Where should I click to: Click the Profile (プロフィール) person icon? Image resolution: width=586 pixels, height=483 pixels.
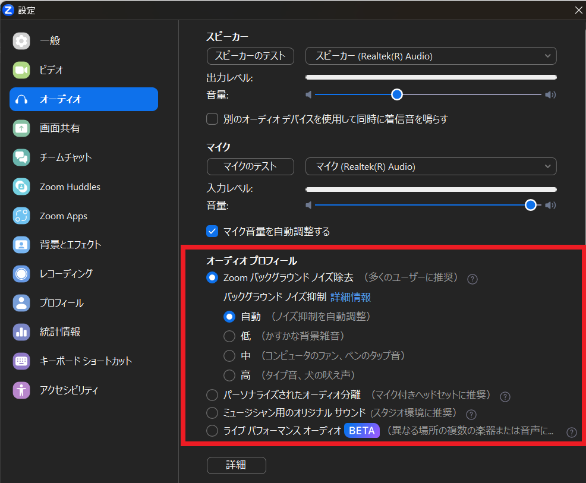pos(21,303)
